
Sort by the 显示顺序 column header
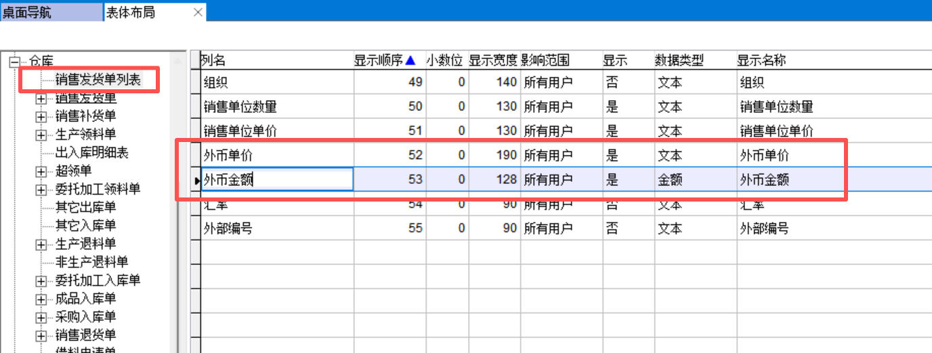pos(384,60)
